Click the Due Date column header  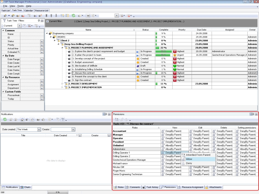pos(201,30)
